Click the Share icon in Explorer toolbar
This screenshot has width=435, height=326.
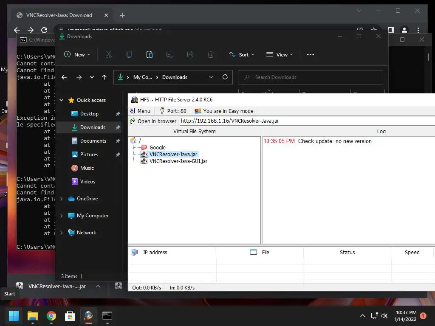[x=190, y=55]
